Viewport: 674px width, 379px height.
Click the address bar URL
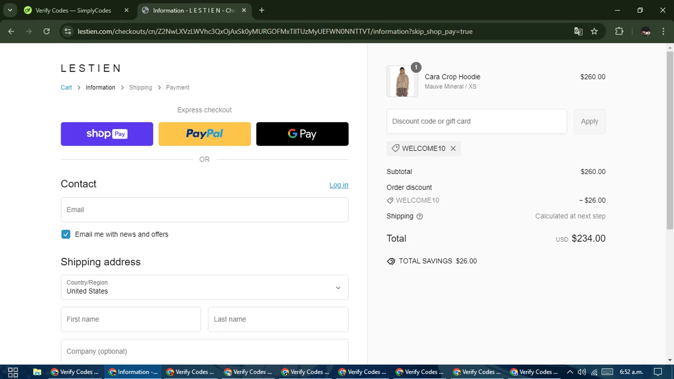coord(275,31)
